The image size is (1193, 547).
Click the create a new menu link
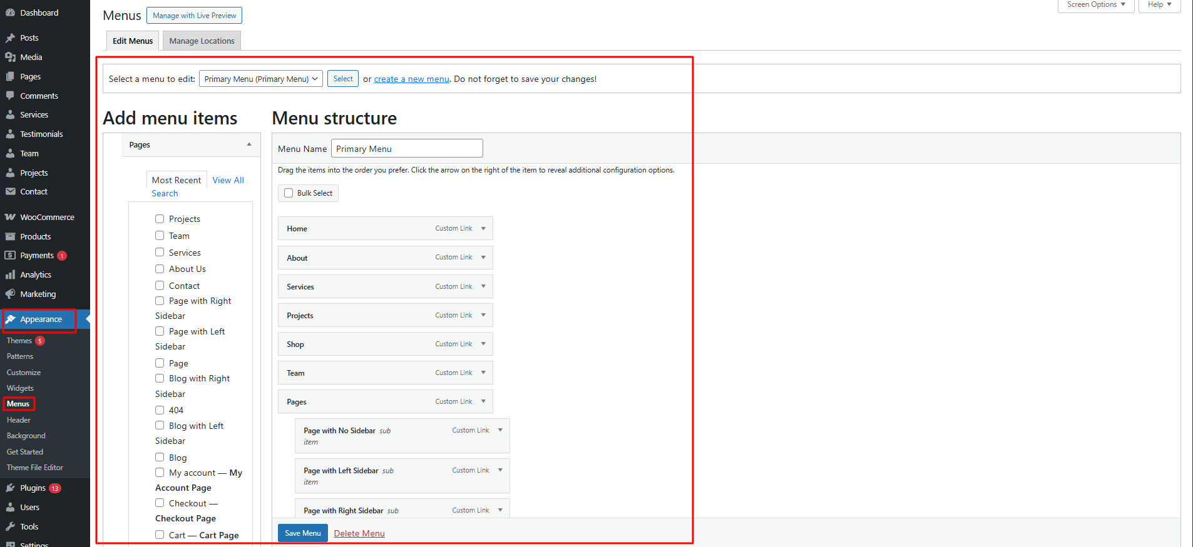(x=411, y=79)
